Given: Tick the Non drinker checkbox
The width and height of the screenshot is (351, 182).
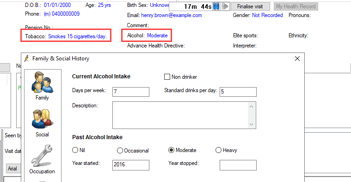Looking at the screenshot, I should pyautogui.click(x=167, y=77).
